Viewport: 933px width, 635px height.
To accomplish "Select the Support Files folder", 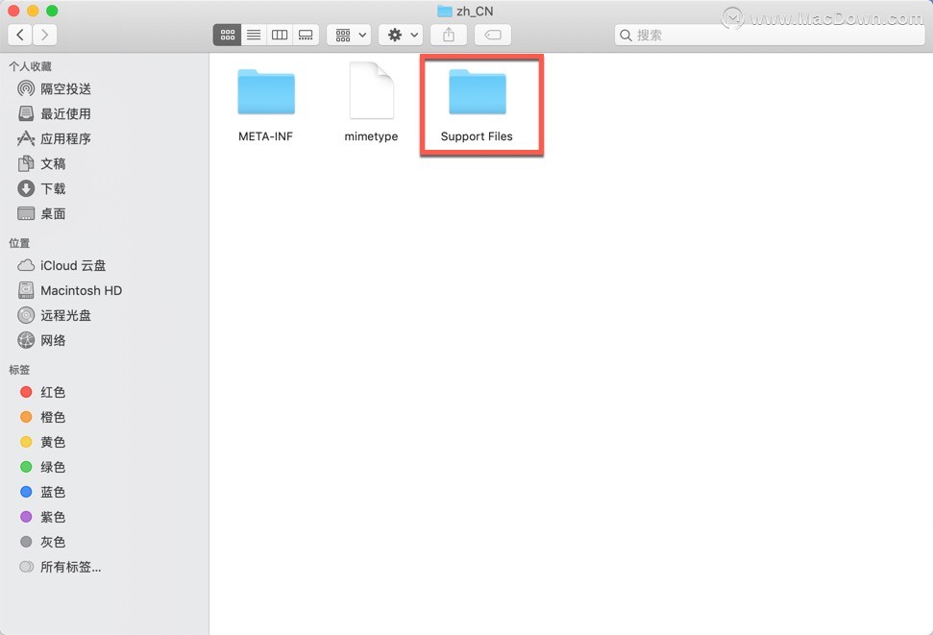I will tap(478, 91).
